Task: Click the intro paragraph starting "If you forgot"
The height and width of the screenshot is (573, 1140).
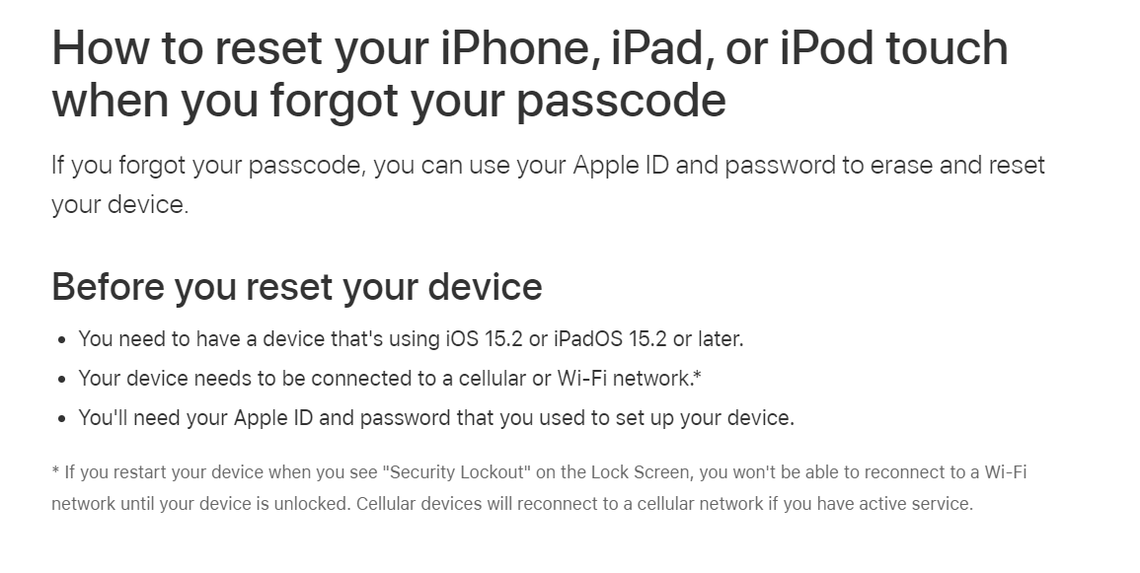Action: click(x=548, y=184)
